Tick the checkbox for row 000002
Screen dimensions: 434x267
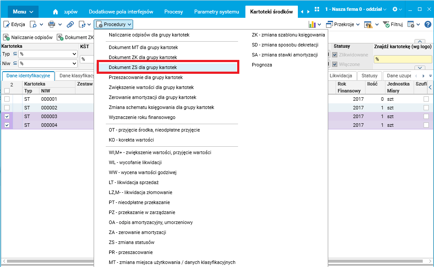point(7,108)
